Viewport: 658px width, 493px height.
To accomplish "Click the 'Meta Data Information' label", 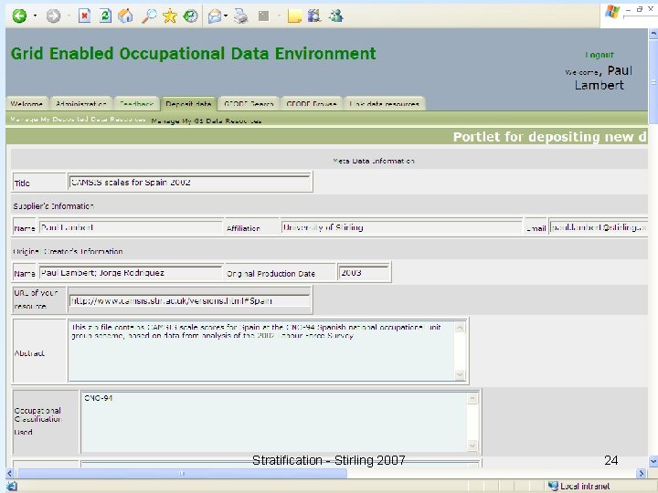I will (x=374, y=161).
